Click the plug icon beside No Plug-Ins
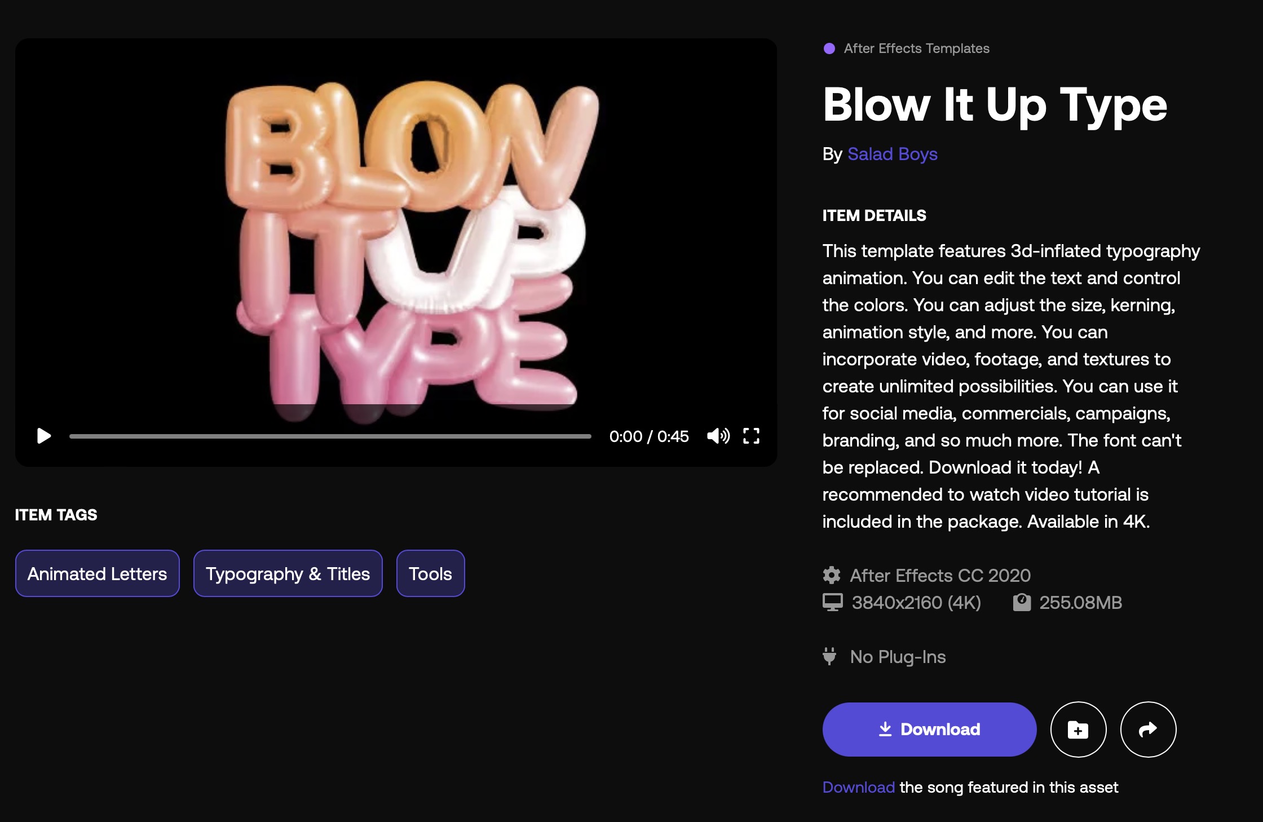1263x822 pixels. point(829,656)
